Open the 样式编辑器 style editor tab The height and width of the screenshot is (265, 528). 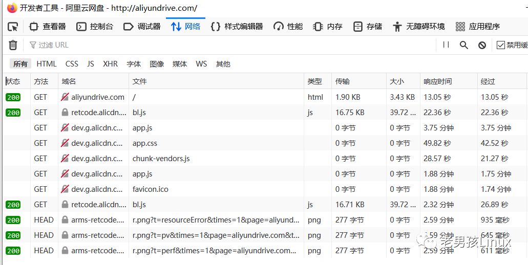click(237, 27)
